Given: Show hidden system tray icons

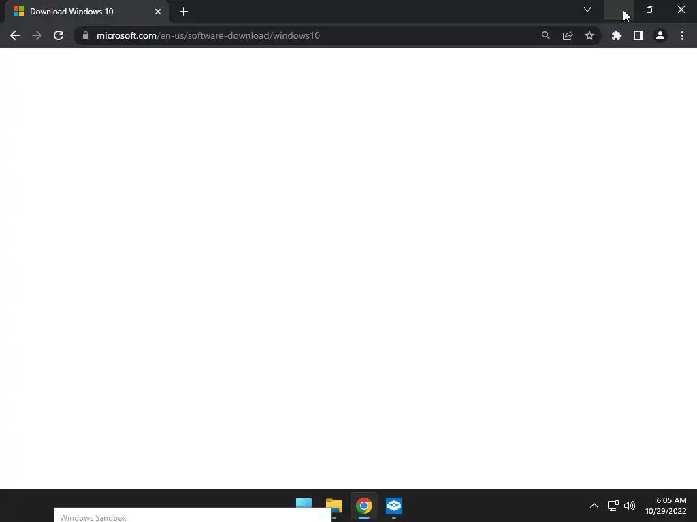Looking at the screenshot, I should pos(594,506).
